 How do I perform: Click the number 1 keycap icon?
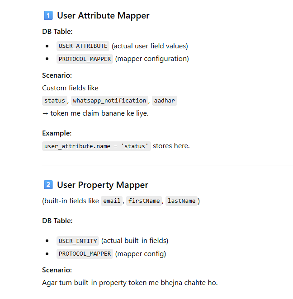[x=47, y=15]
